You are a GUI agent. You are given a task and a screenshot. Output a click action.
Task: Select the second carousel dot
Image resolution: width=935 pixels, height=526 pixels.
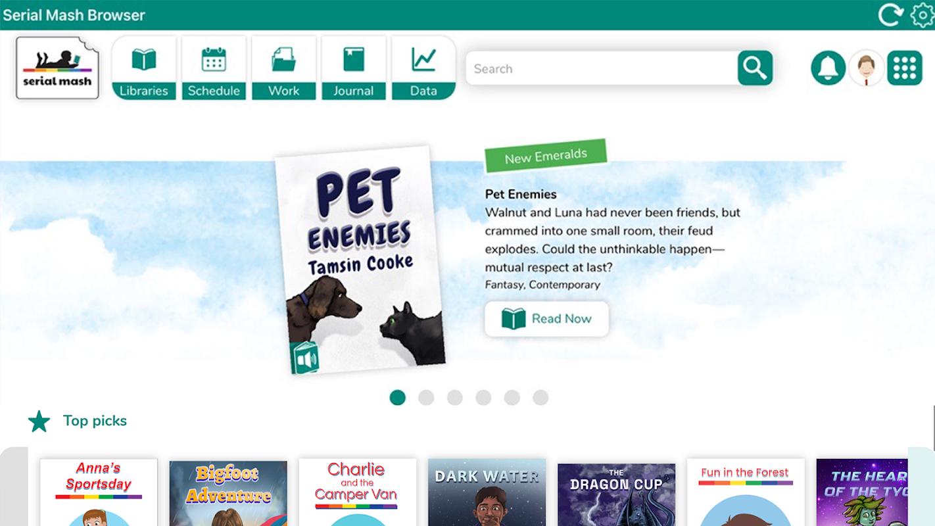[x=426, y=398]
